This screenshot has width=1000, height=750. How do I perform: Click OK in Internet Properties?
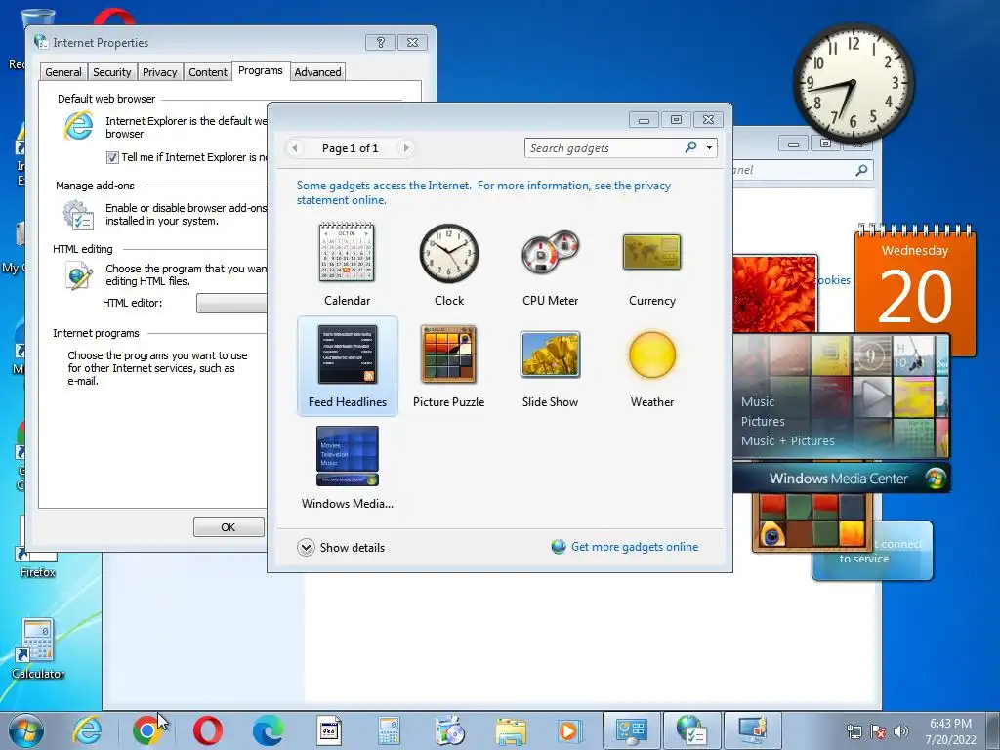coord(229,526)
